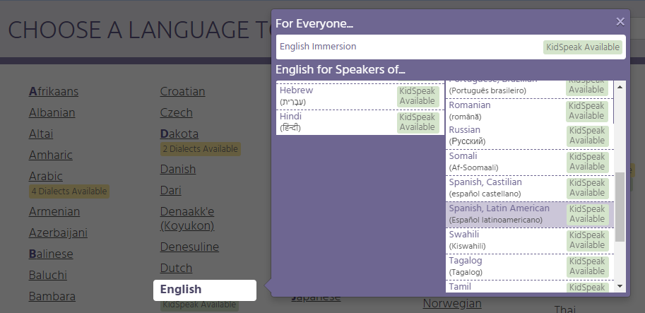Choose English for Somali speakers
Viewport: 645px width, 313px height.
click(529, 162)
